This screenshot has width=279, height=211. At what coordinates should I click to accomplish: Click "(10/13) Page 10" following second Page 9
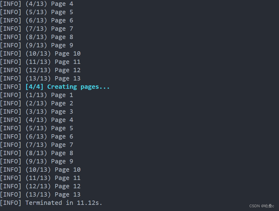pyautogui.click(x=53, y=170)
